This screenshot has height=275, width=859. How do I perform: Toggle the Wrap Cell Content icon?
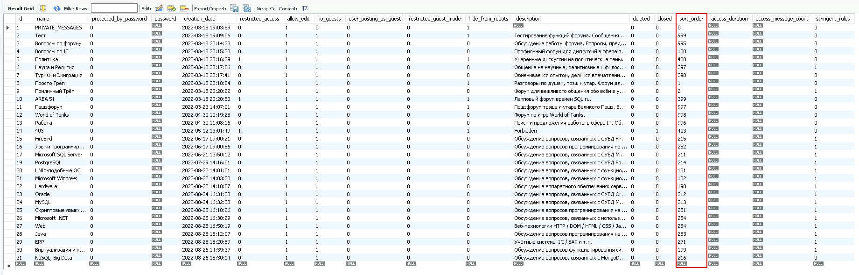[305, 8]
